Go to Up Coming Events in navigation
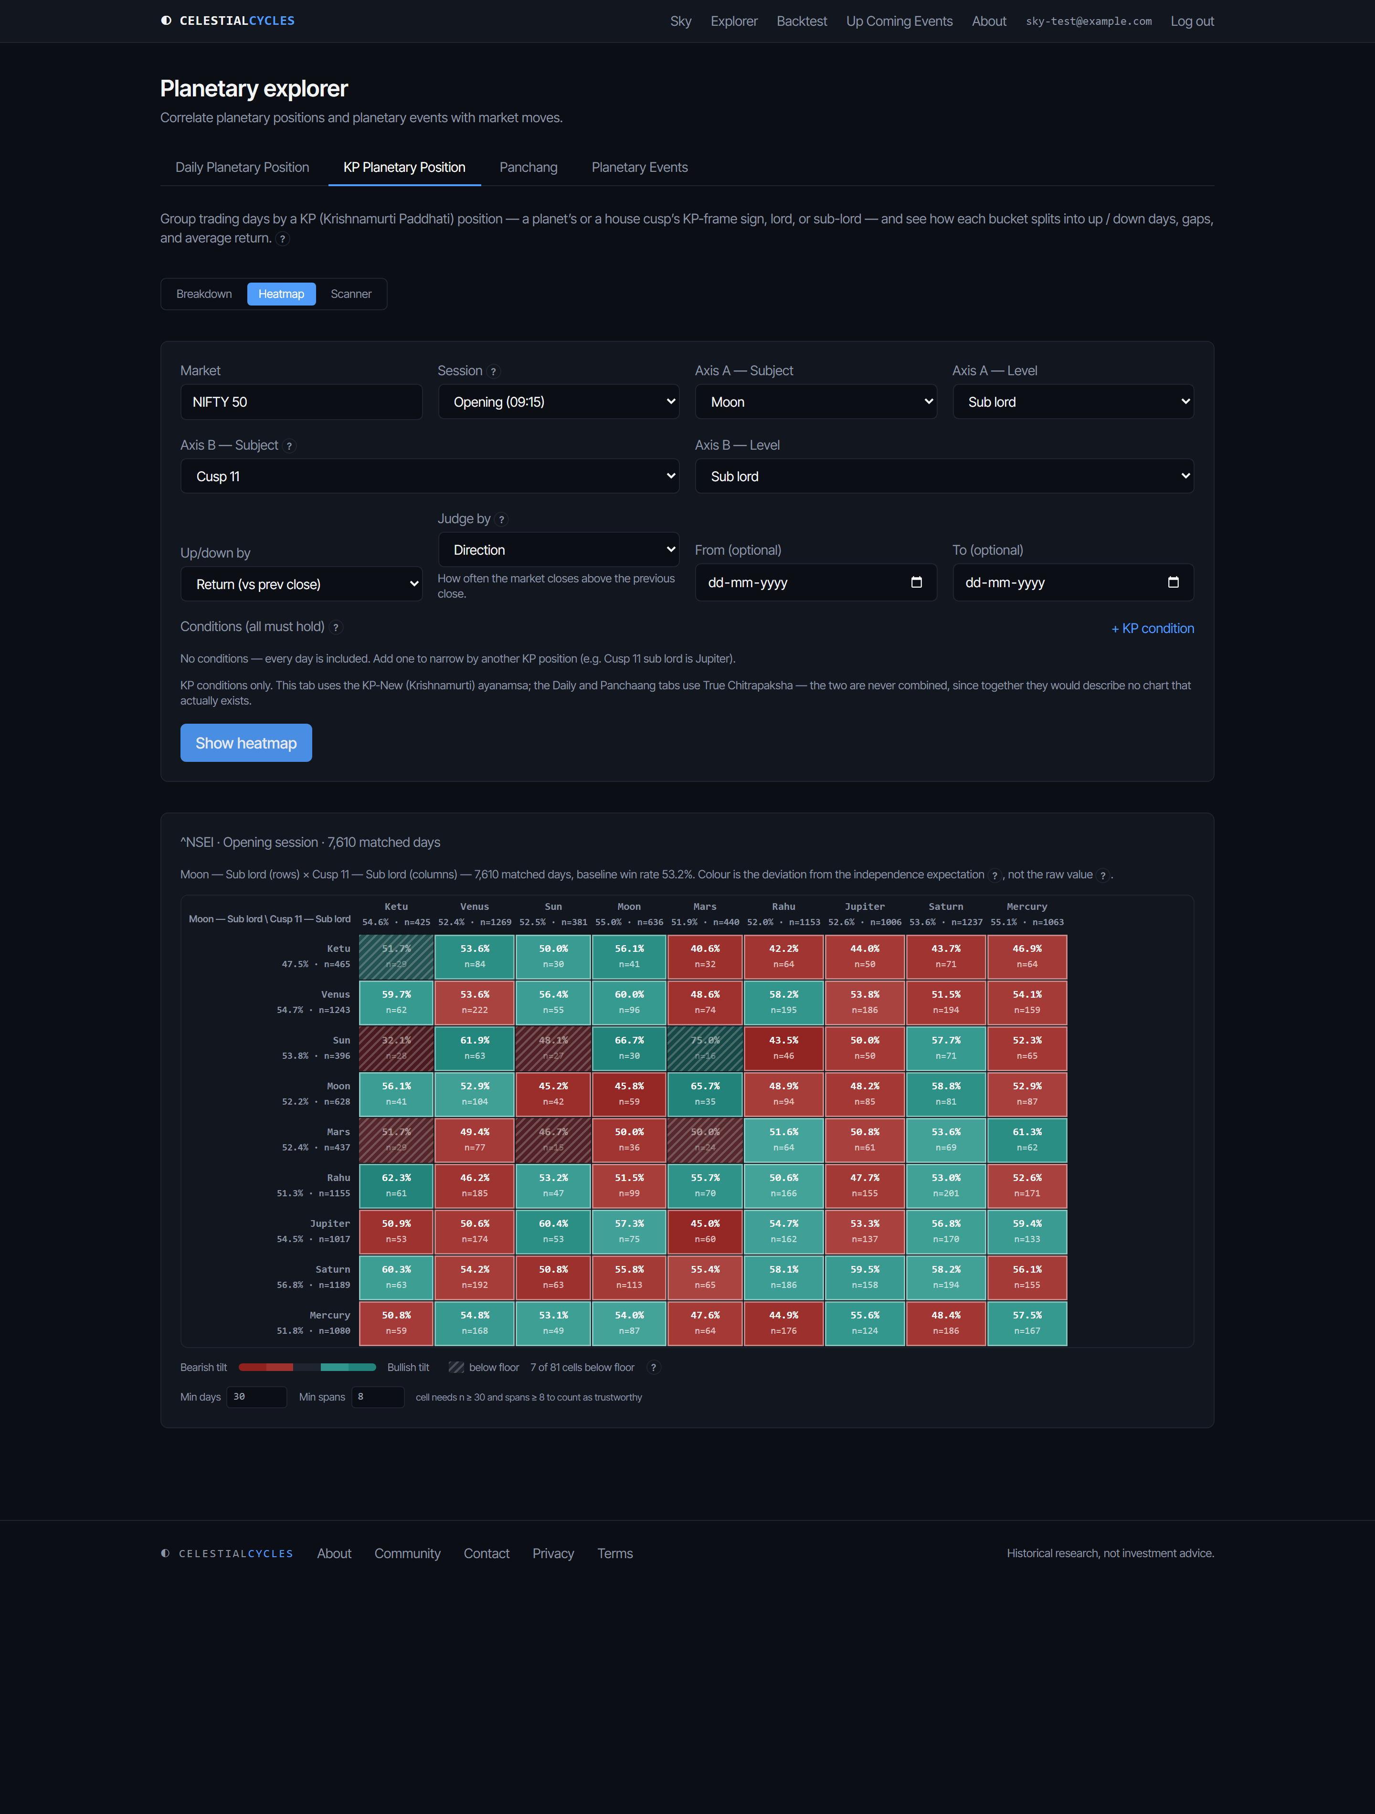Screen dimensions: 1375x1814 tap(899, 21)
